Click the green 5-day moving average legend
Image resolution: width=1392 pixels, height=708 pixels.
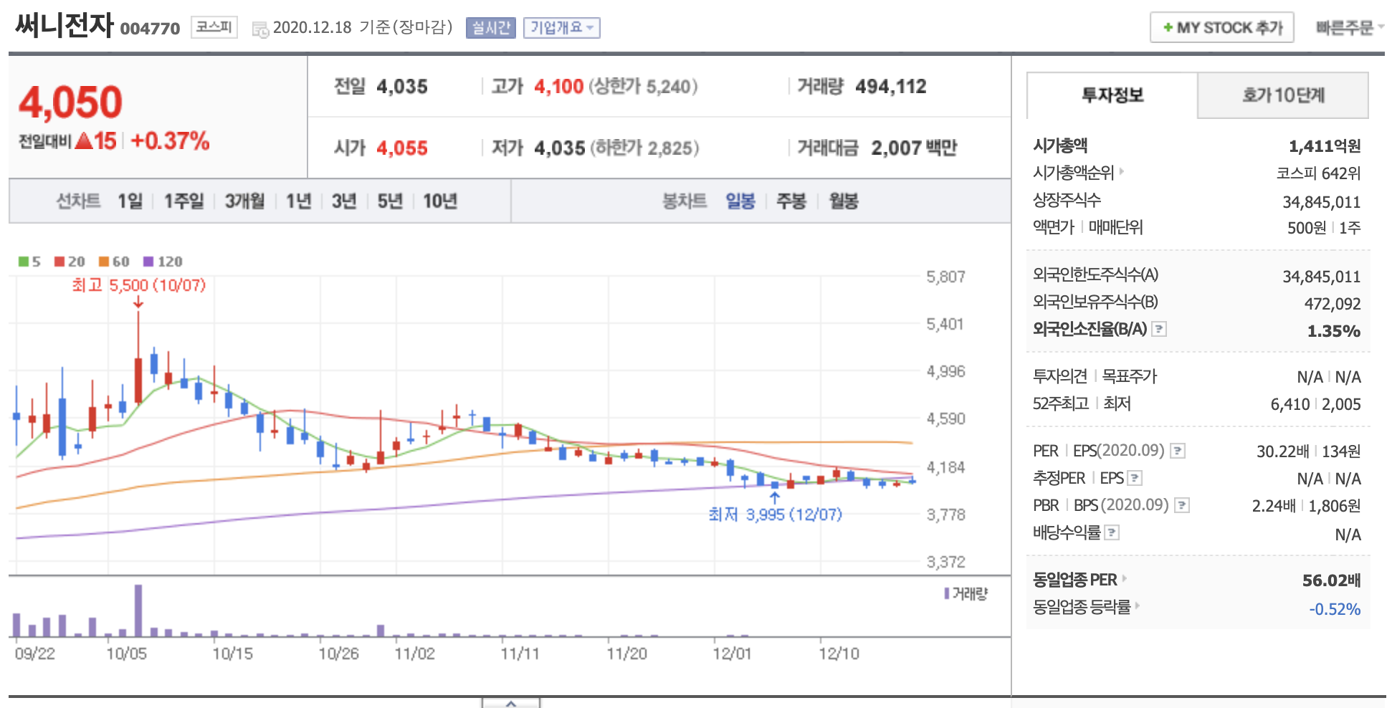(x=29, y=262)
